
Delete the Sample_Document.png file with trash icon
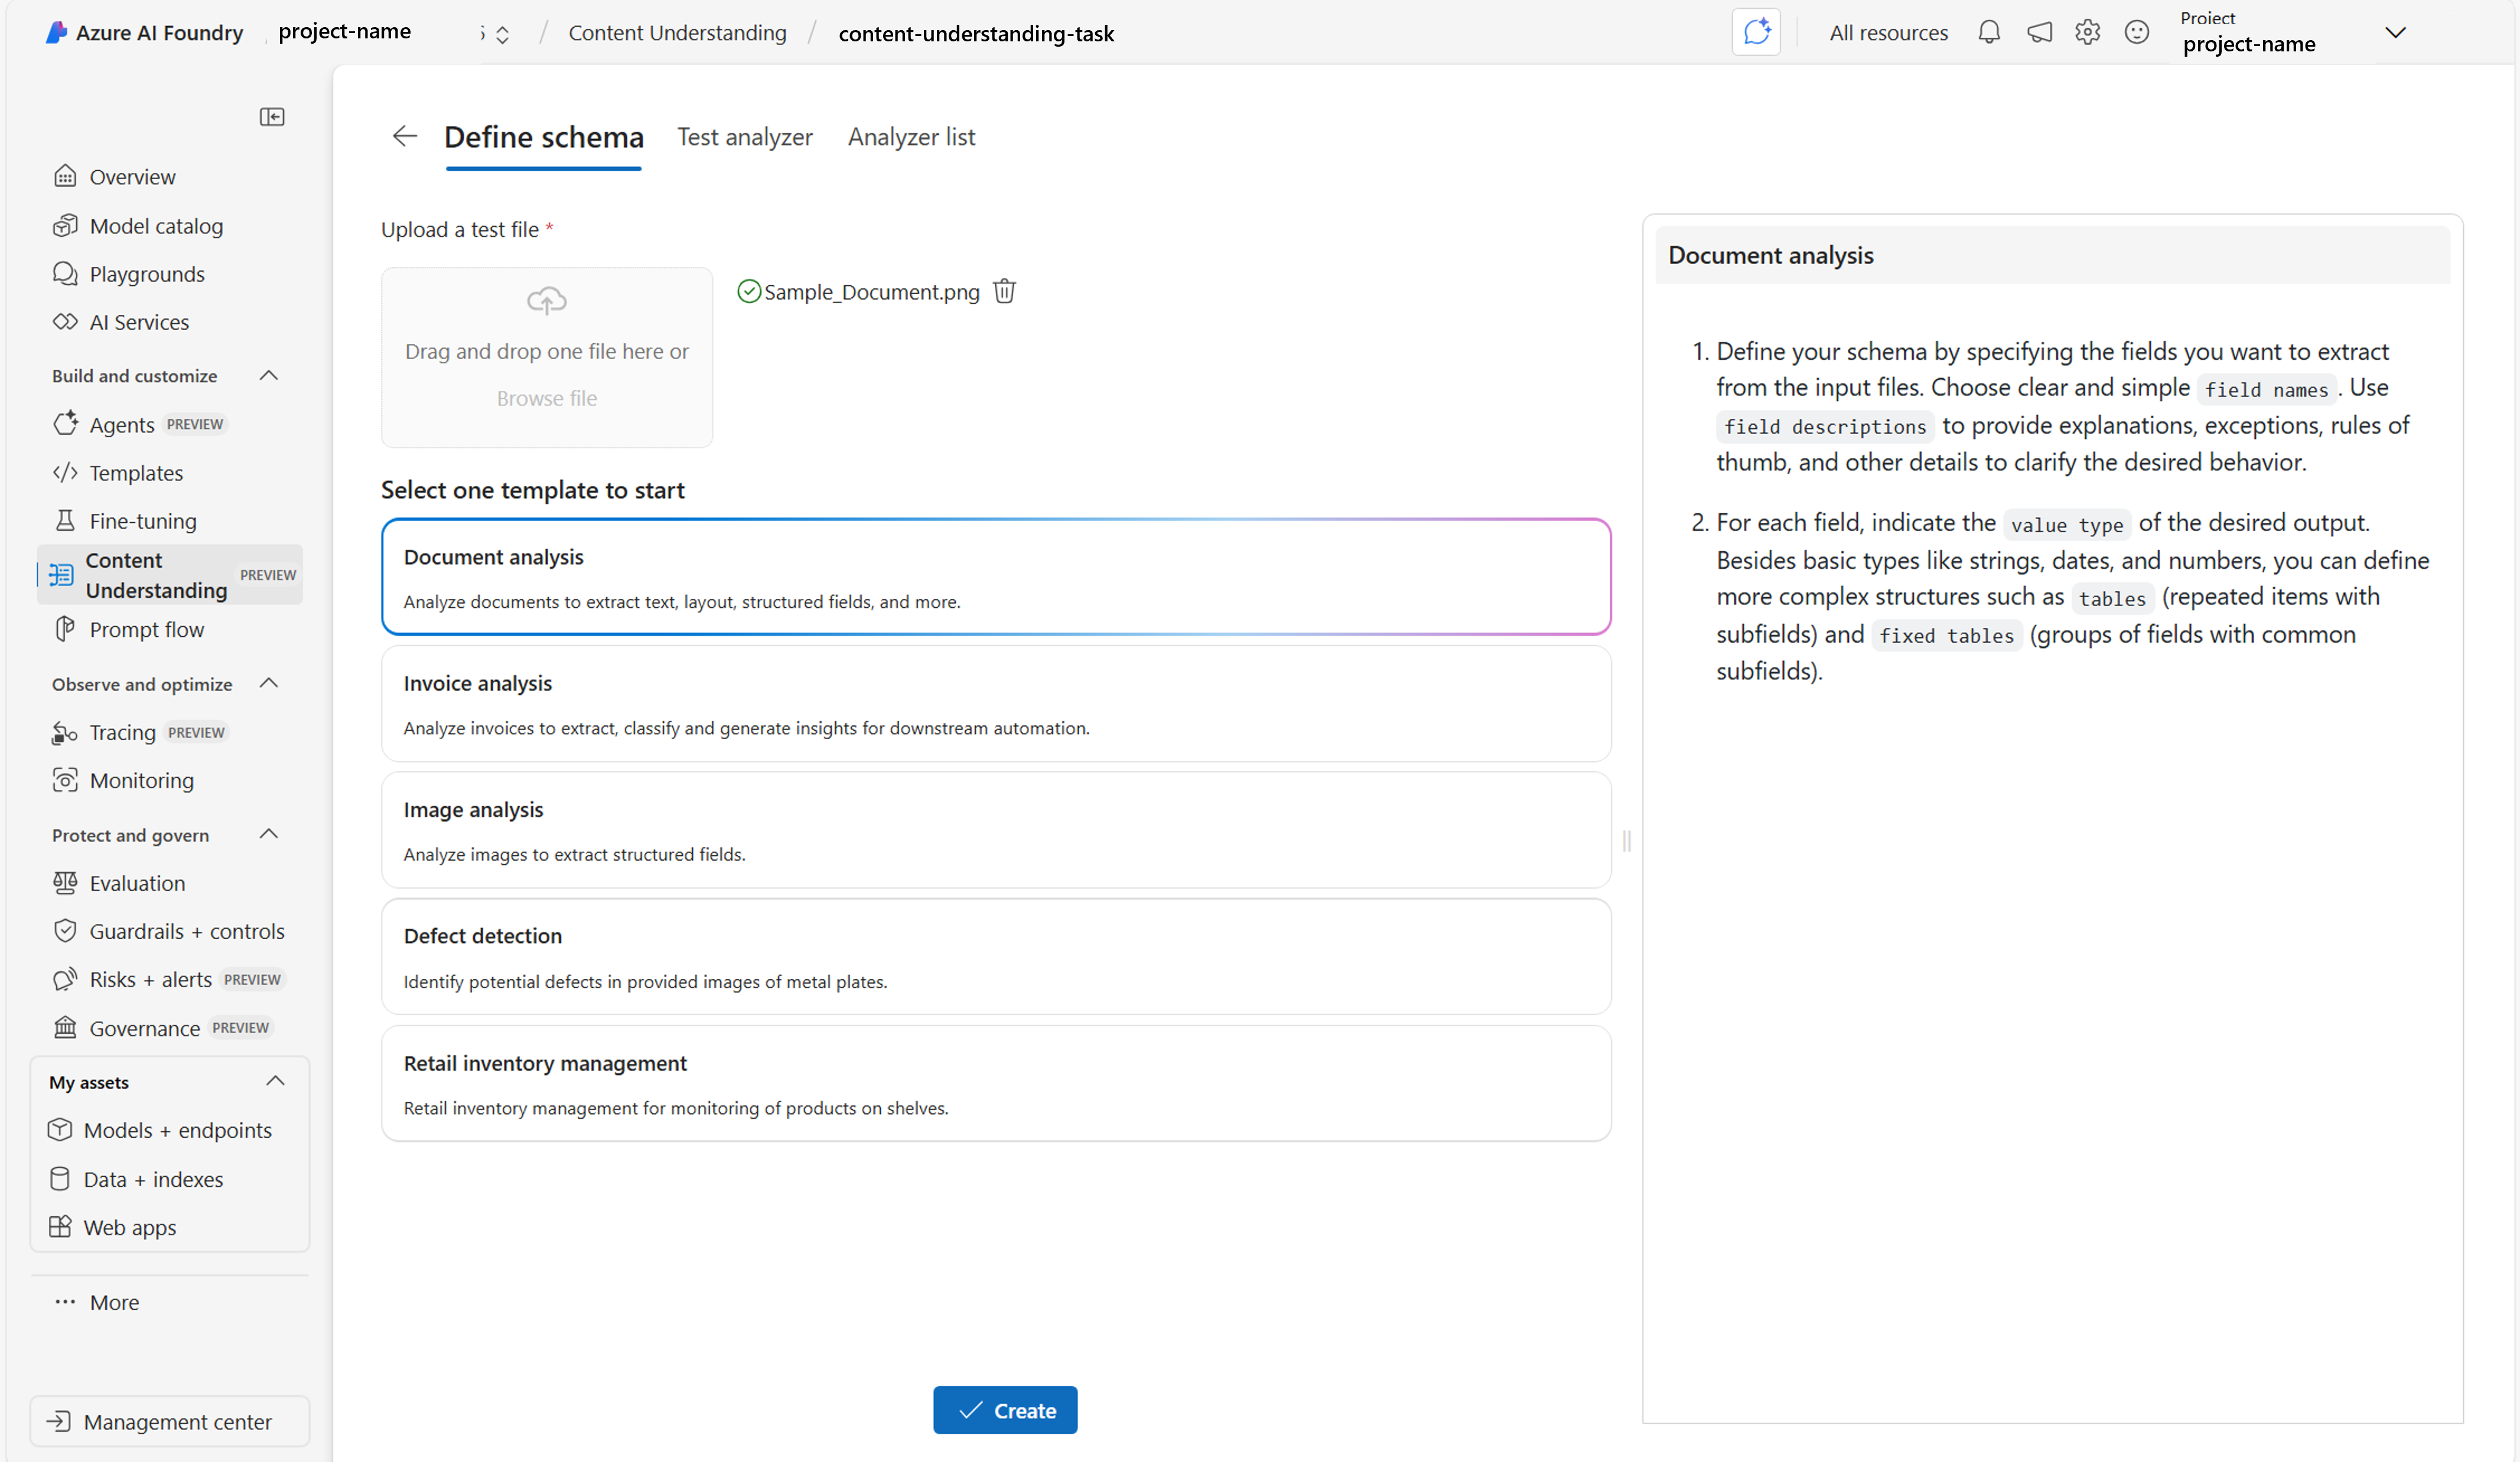click(1004, 291)
